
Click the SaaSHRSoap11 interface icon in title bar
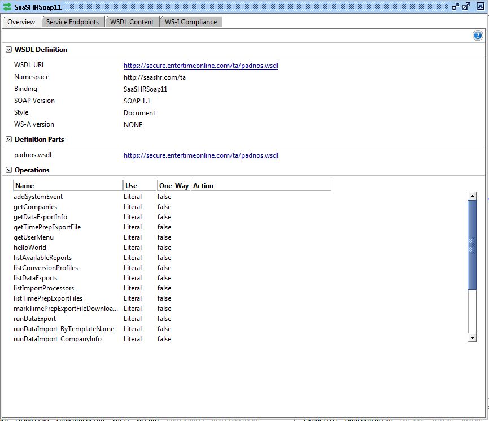(x=7, y=7)
